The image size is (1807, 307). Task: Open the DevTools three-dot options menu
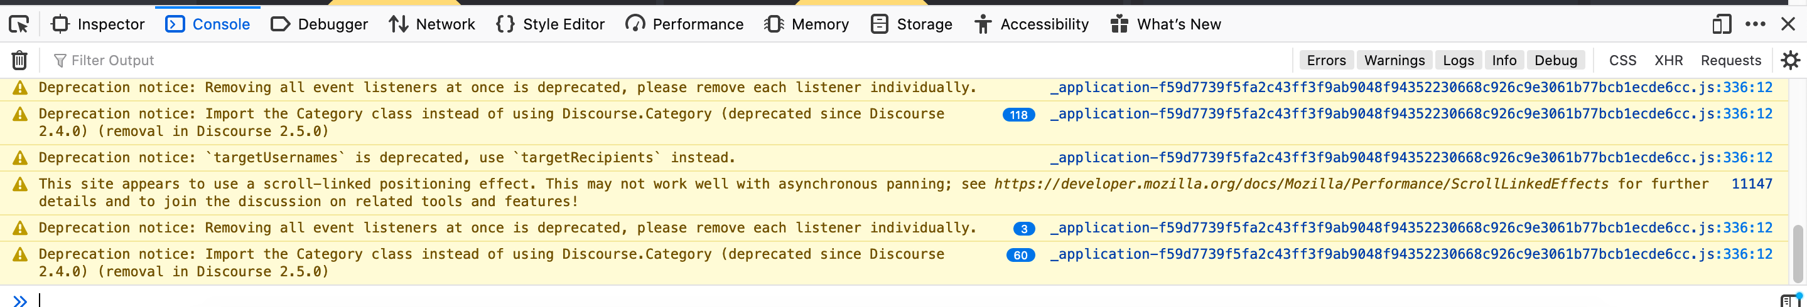click(x=1754, y=24)
